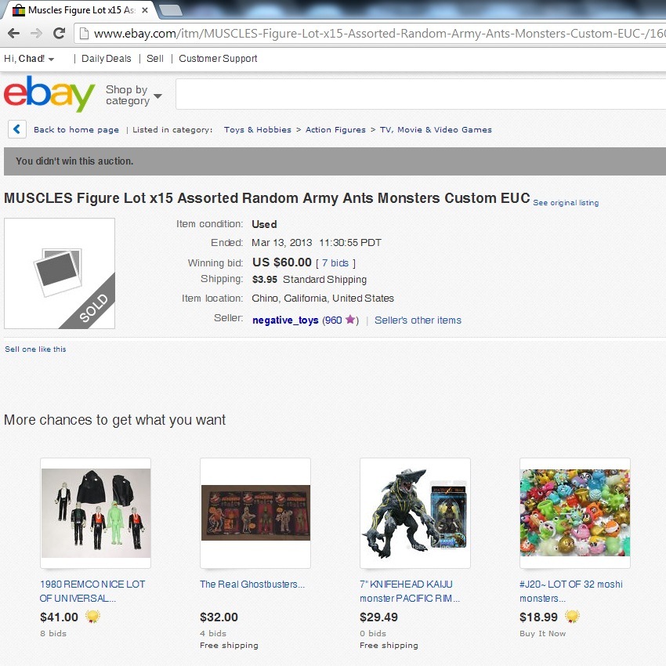
Task: Reload the page with refresh icon
Action: click(59, 33)
